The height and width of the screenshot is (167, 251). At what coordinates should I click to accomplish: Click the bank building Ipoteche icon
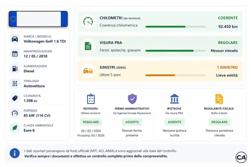[174, 99]
